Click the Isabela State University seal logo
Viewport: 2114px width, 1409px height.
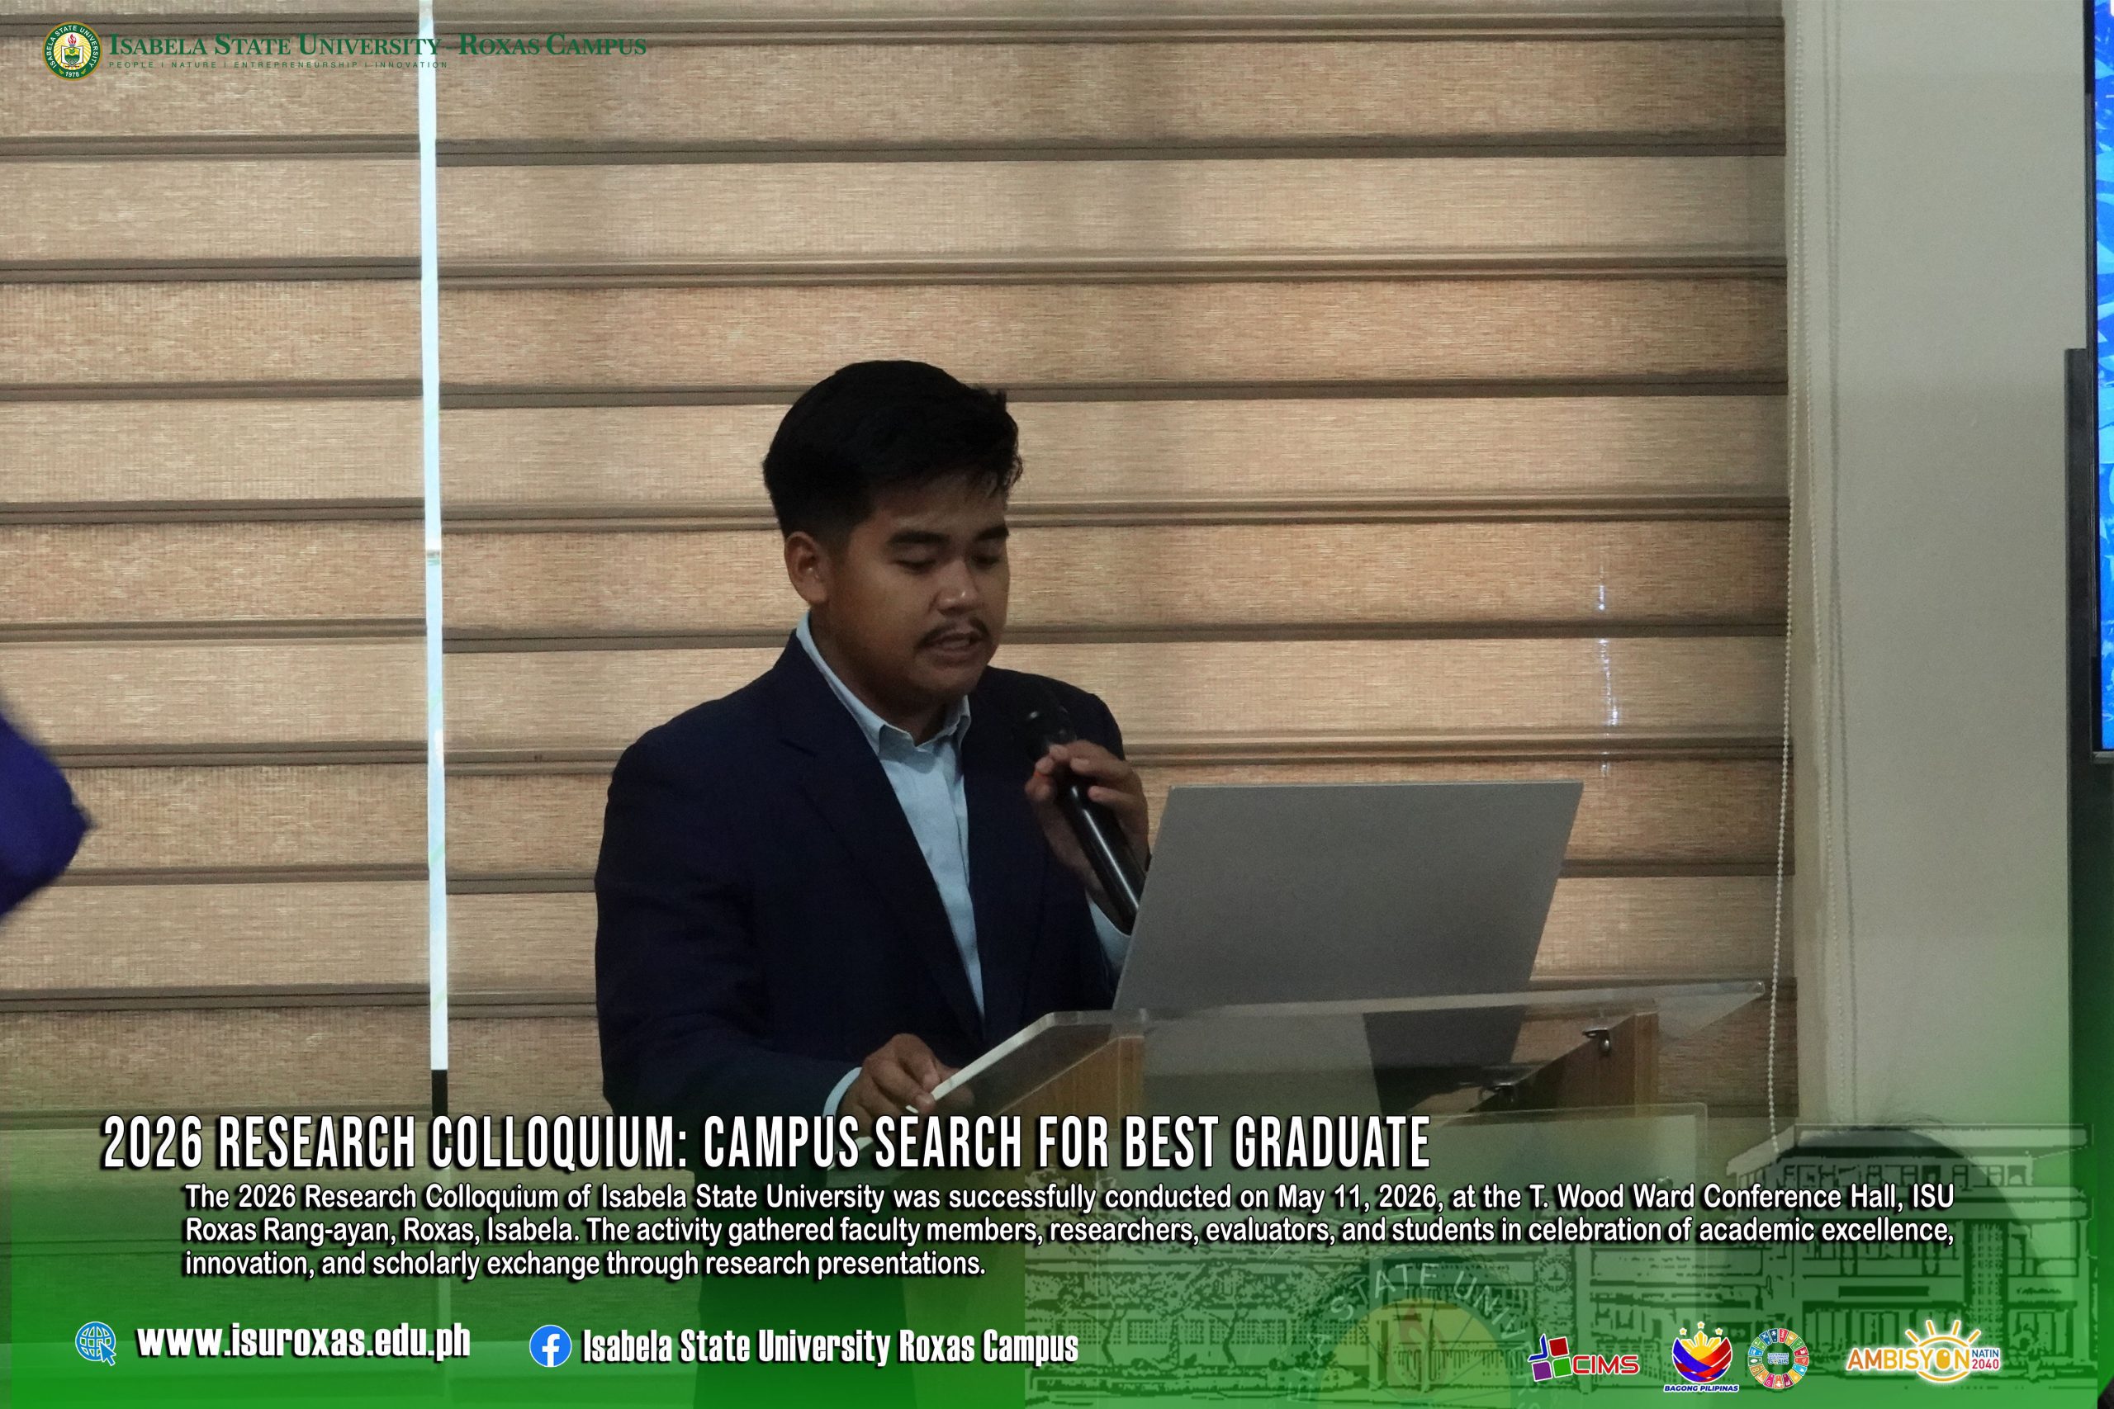(73, 50)
